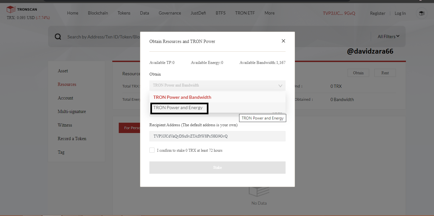Open the JustDefi menu
434x216 pixels.
coord(198,13)
